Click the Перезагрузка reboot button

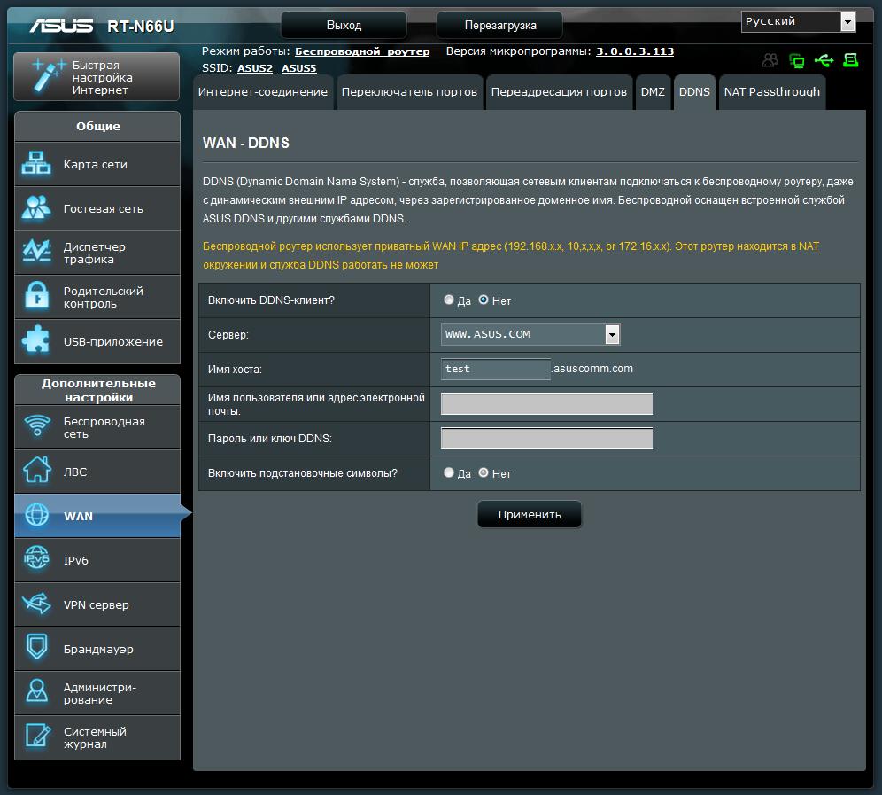(x=500, y=26)
